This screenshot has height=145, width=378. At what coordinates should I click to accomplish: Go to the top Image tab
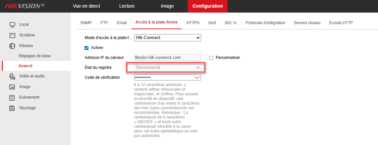(x=167, y=6)
